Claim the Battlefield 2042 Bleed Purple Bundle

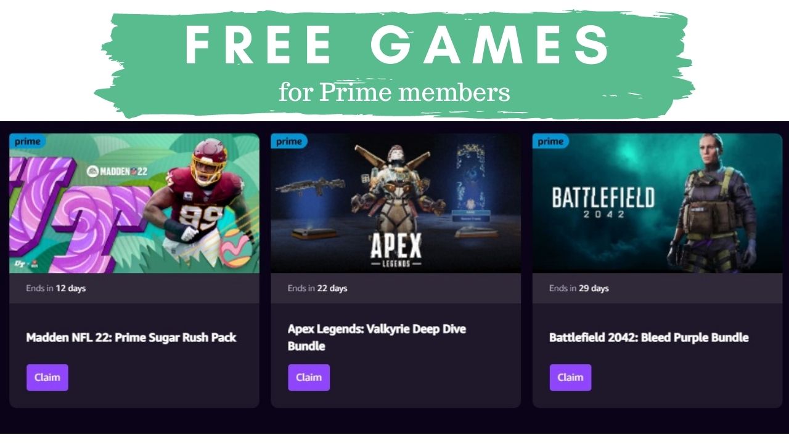tap(570, 377)
